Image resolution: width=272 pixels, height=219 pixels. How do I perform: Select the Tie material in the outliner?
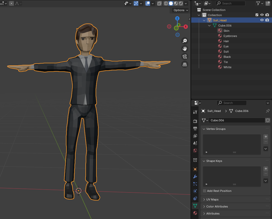[226, 62]
